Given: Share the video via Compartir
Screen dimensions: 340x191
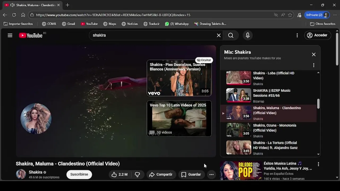Looking at the screenshot, I should [161, 174].
